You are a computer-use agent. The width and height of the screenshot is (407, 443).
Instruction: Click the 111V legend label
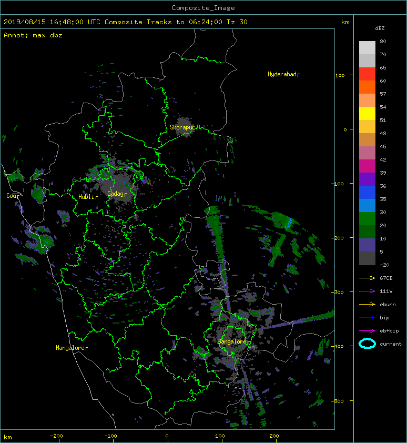(386, 291)
